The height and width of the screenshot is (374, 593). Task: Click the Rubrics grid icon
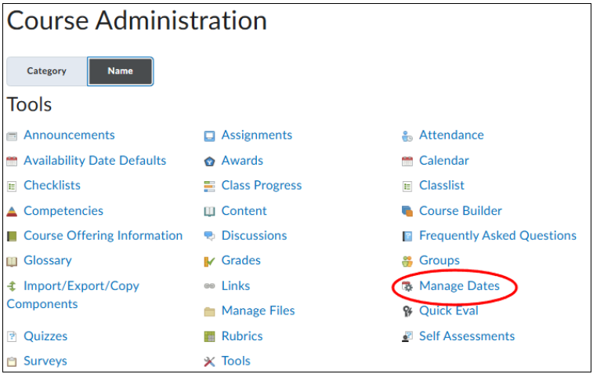click(x=209, y=336)
